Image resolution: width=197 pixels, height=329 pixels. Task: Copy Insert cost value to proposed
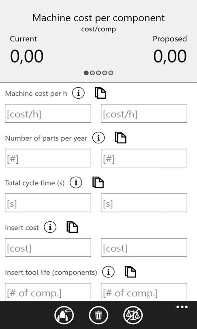(x=72, y=227)
